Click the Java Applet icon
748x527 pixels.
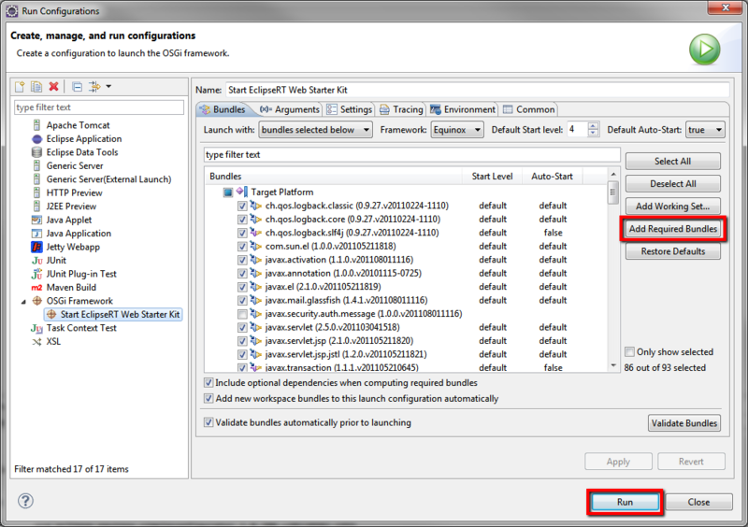pos(36,220)
